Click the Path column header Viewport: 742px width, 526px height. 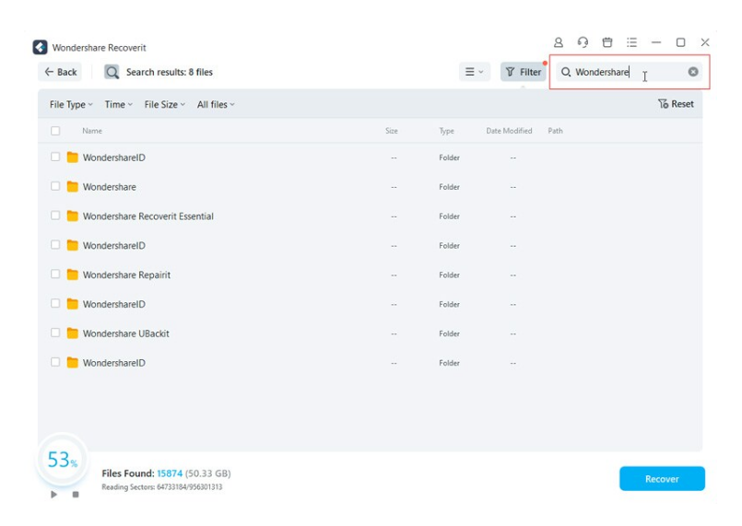tap(555, 131)
